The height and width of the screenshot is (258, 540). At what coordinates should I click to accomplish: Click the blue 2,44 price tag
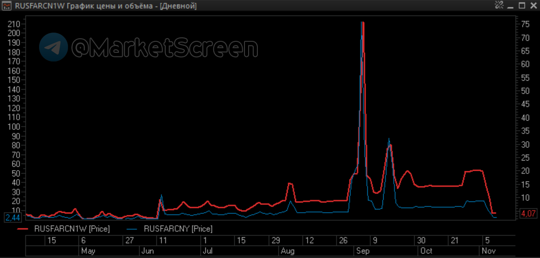tap(12, 218)
